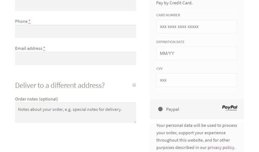Click the required asterisk next to Phone

pos(29,21)
